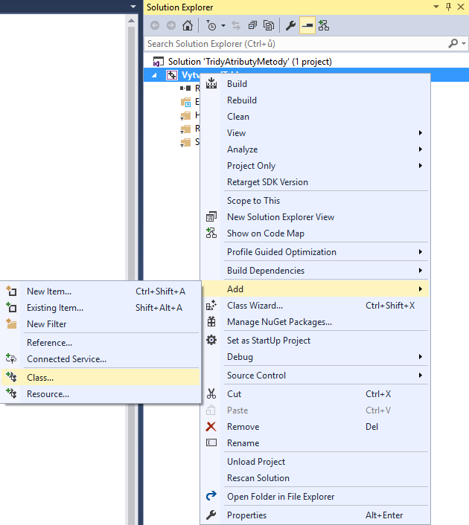
Task: Choose Reference... in Add submenu
Action: pos(100,343)
